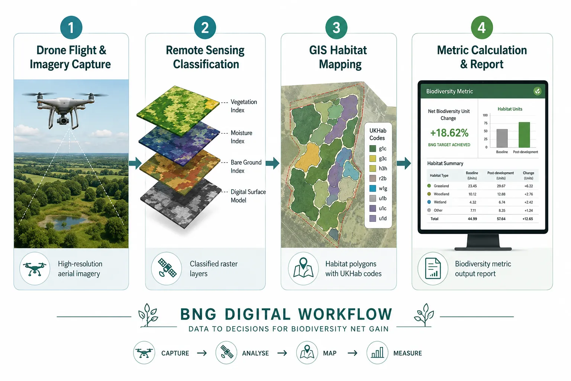The width and height of the screenshot is (571, 381).
Task: Click the Total change value +12.65
Action: [x=528, y=219]
